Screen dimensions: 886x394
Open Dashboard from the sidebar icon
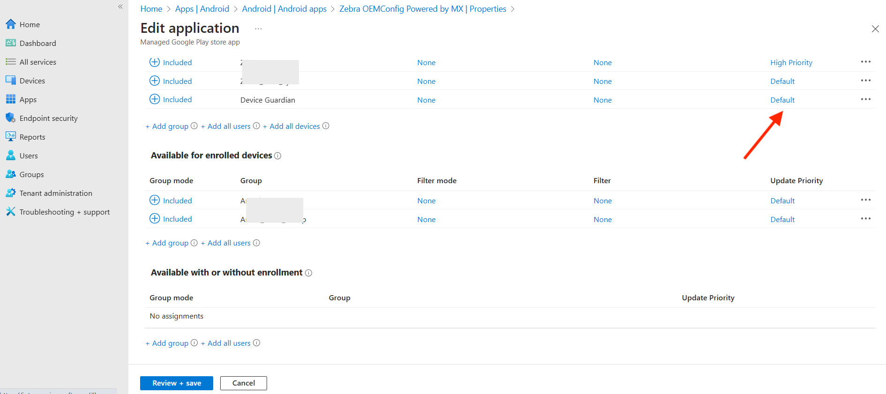pos(11,43)
